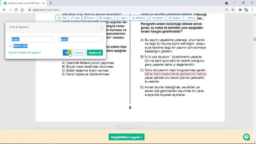Open the Chrome three-dot menu
The width and height of the screenshot is (256, 144).
[x=252, y=10]
